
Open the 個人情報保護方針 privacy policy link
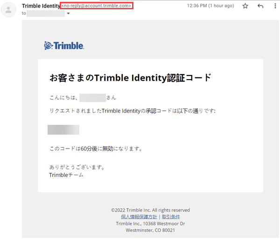pos(139,217)
